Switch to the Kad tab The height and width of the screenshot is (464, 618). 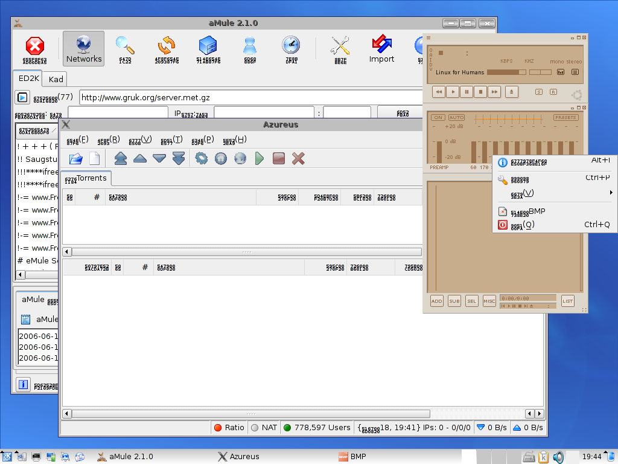pyautogui.click(x=56, y=79)
